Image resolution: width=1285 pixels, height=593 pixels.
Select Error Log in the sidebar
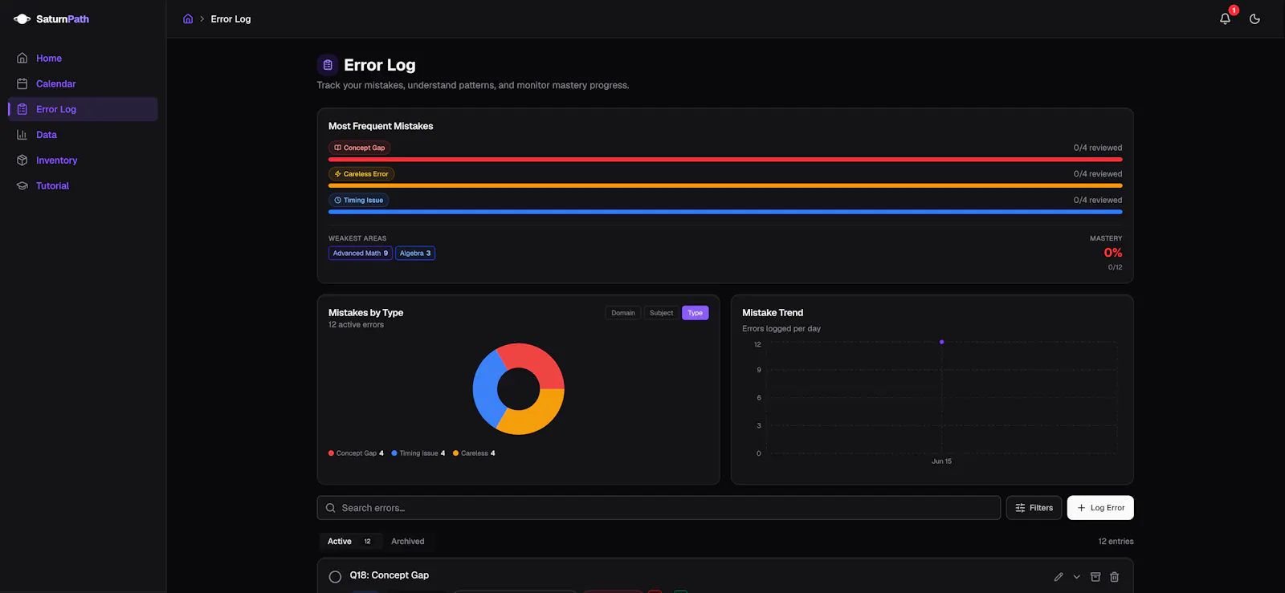click(x=83, y=109)
